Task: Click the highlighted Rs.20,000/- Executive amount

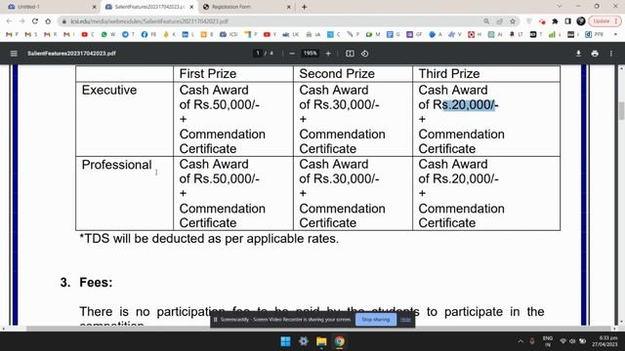Action: pos(469,104)
